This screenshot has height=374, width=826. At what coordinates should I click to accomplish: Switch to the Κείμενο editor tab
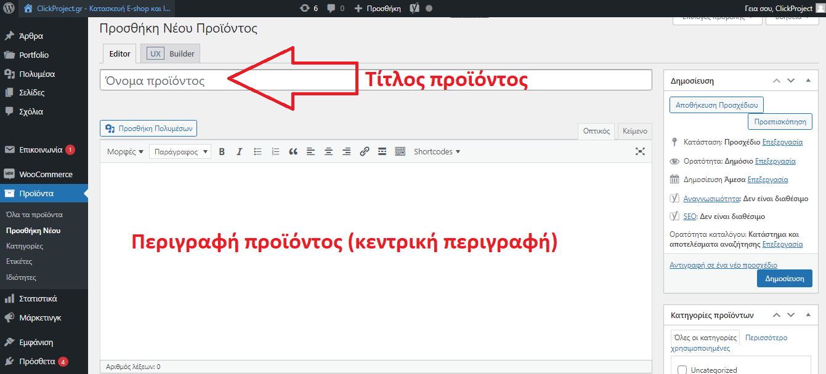pyautogui.click(x=634, y=131)
